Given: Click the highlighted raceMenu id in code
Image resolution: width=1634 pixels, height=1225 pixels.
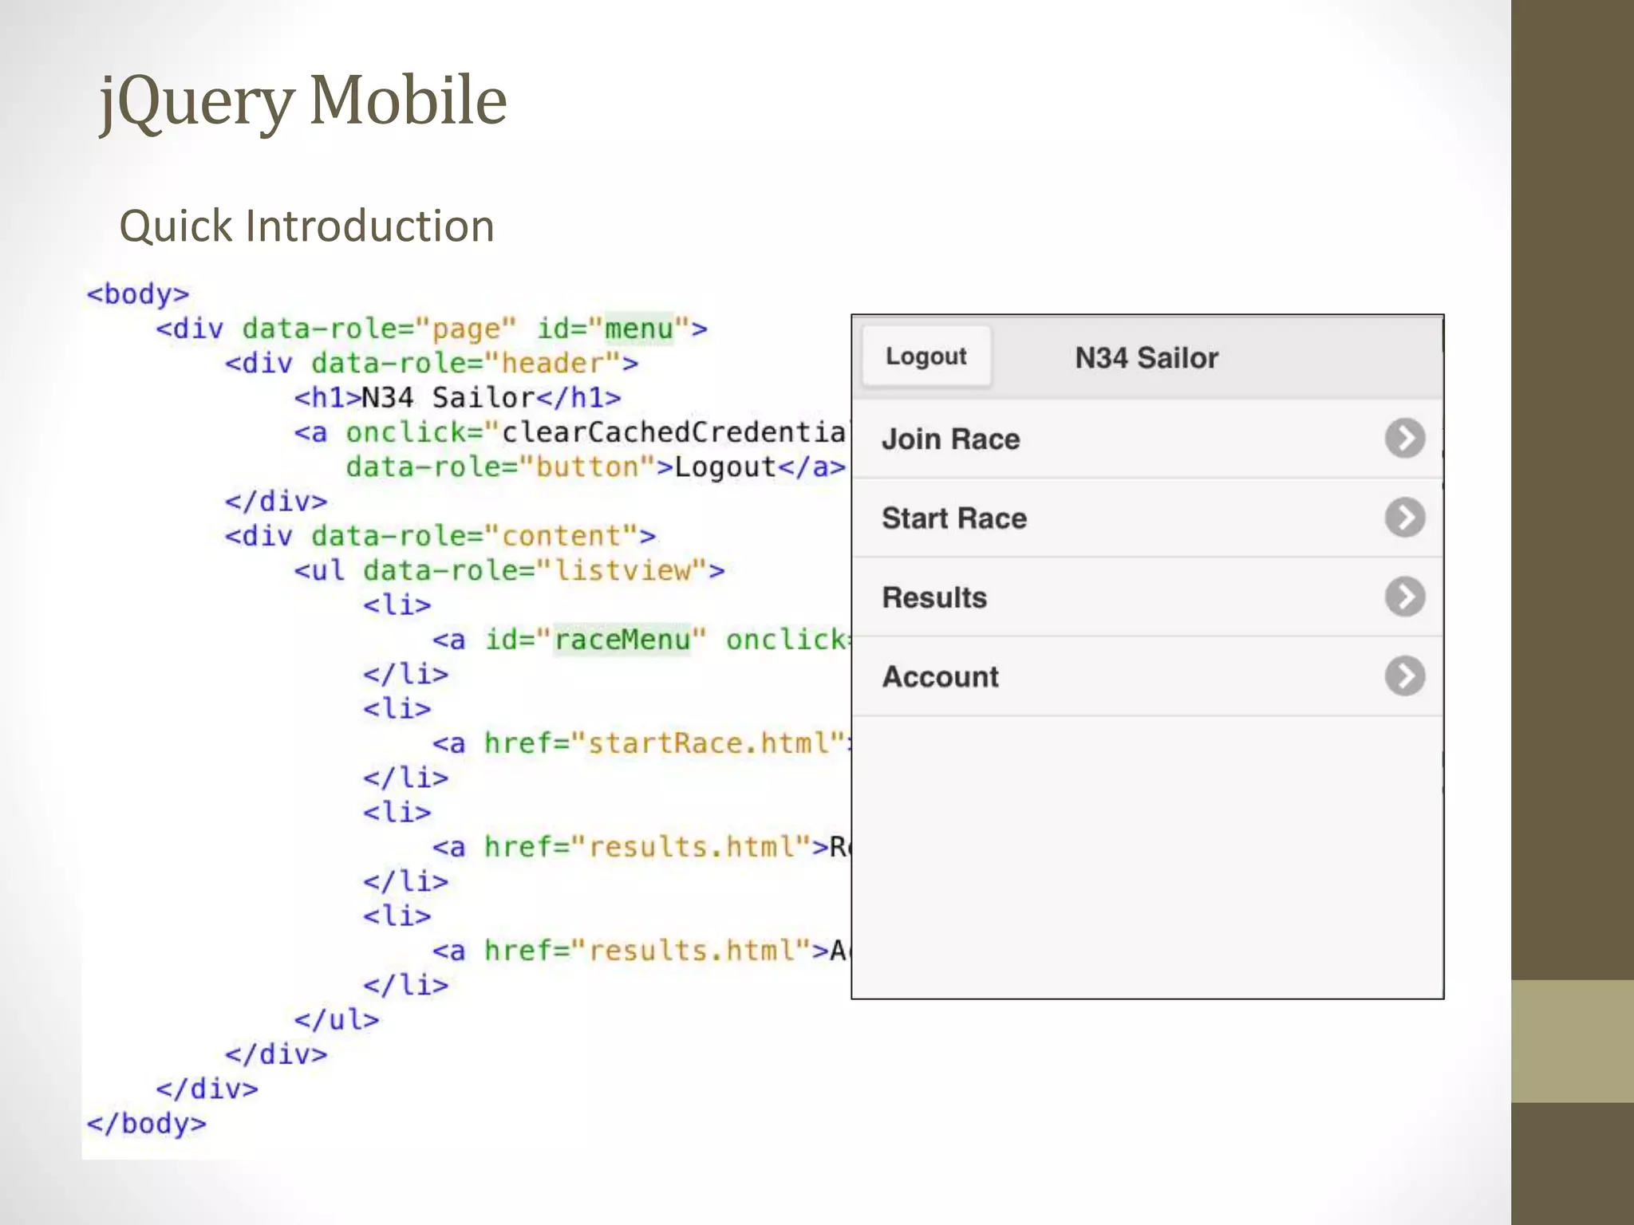Looking at the screenshot, I should pyautogui.click(x=622, y=640).
